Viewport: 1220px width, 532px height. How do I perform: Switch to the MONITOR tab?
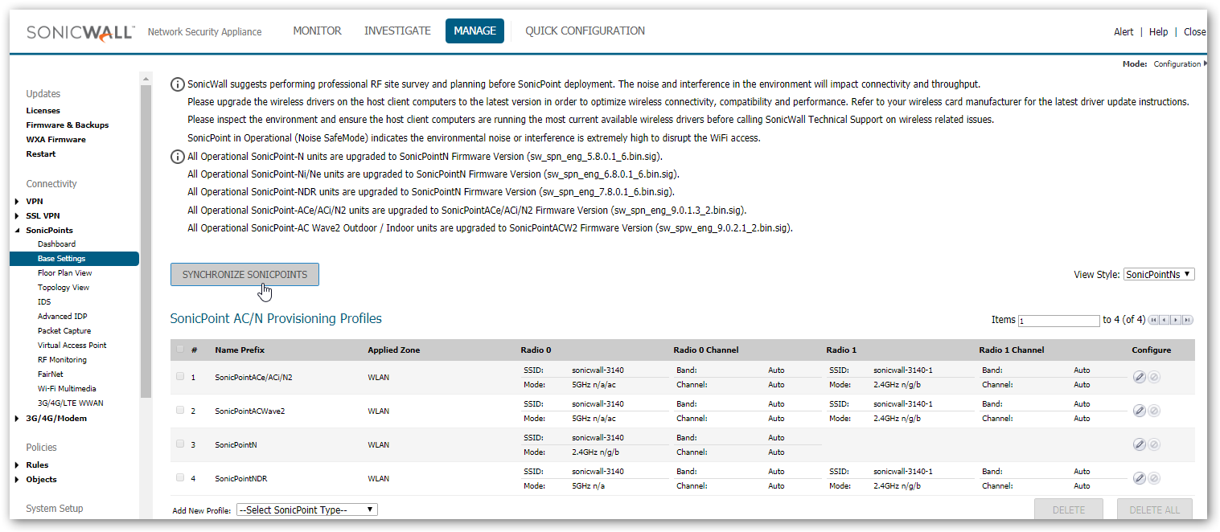click(x=317, y=31)
